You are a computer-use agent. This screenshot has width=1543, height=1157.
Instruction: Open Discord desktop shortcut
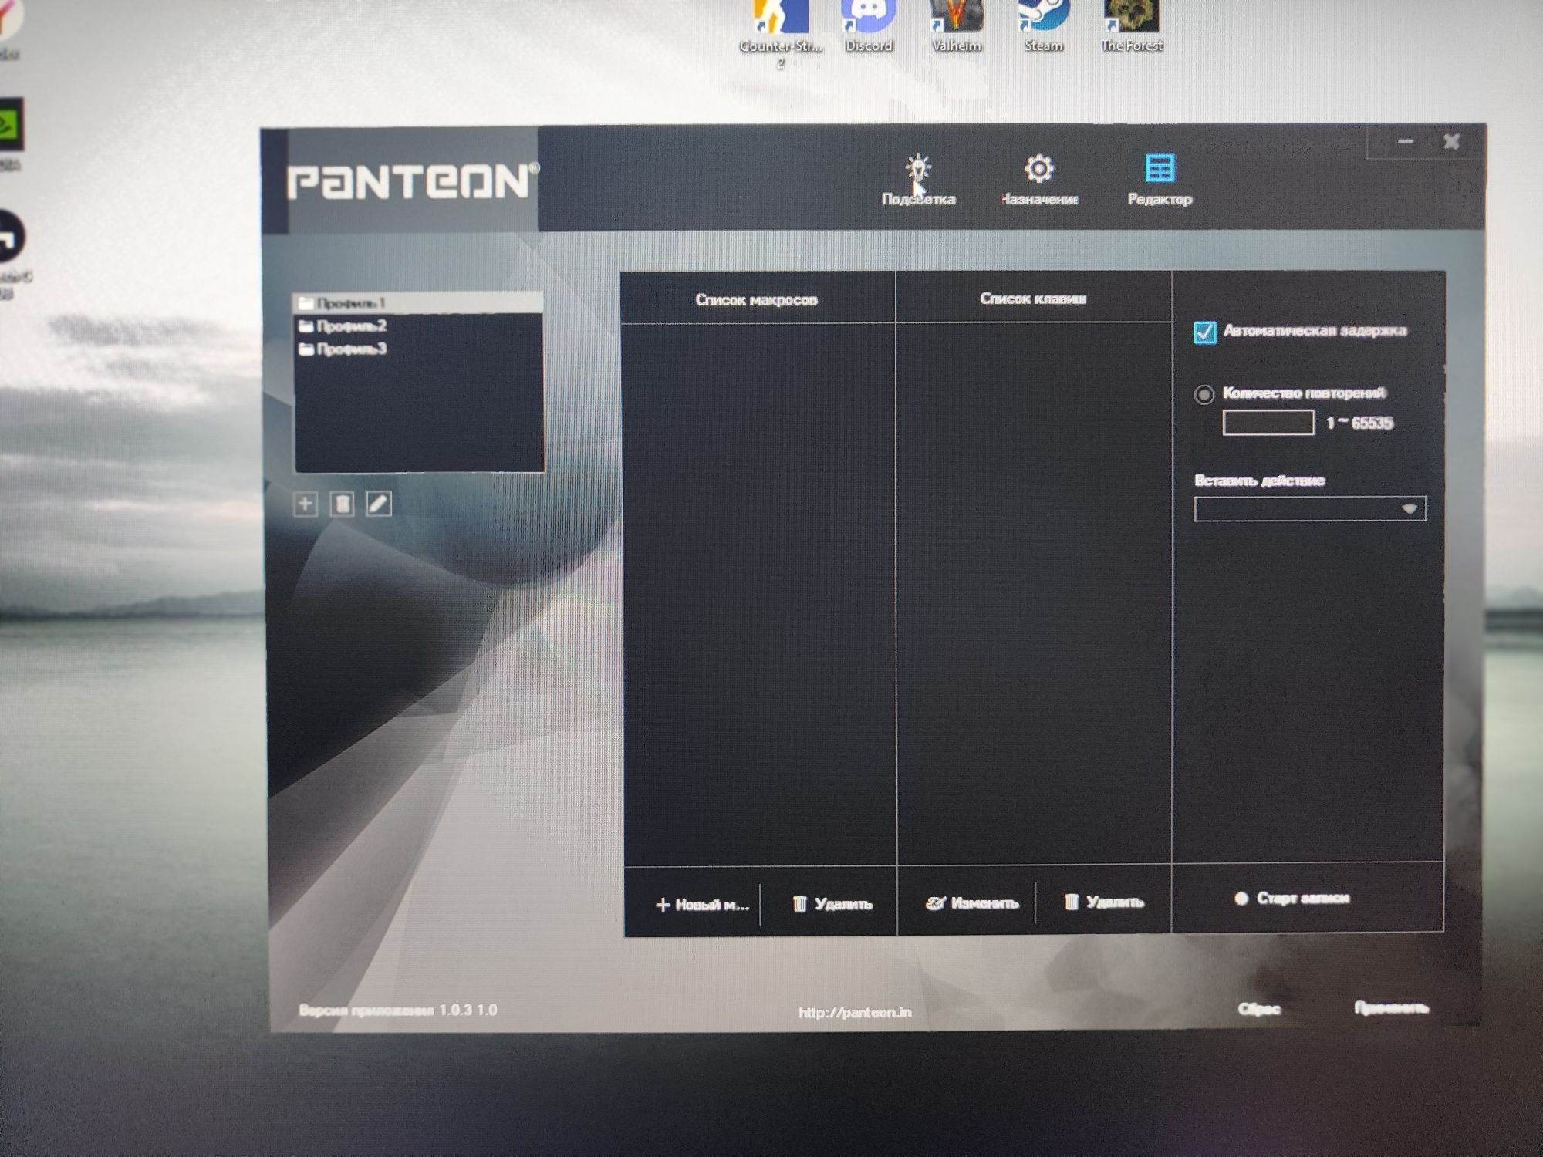(x=869, y=27)
